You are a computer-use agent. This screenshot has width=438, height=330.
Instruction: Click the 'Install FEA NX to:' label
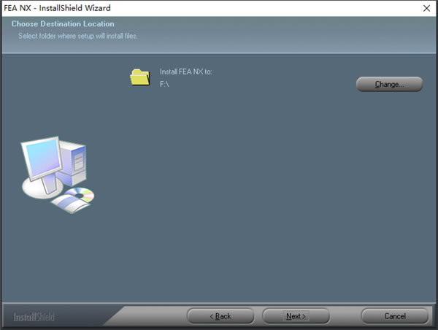[185, 72]
